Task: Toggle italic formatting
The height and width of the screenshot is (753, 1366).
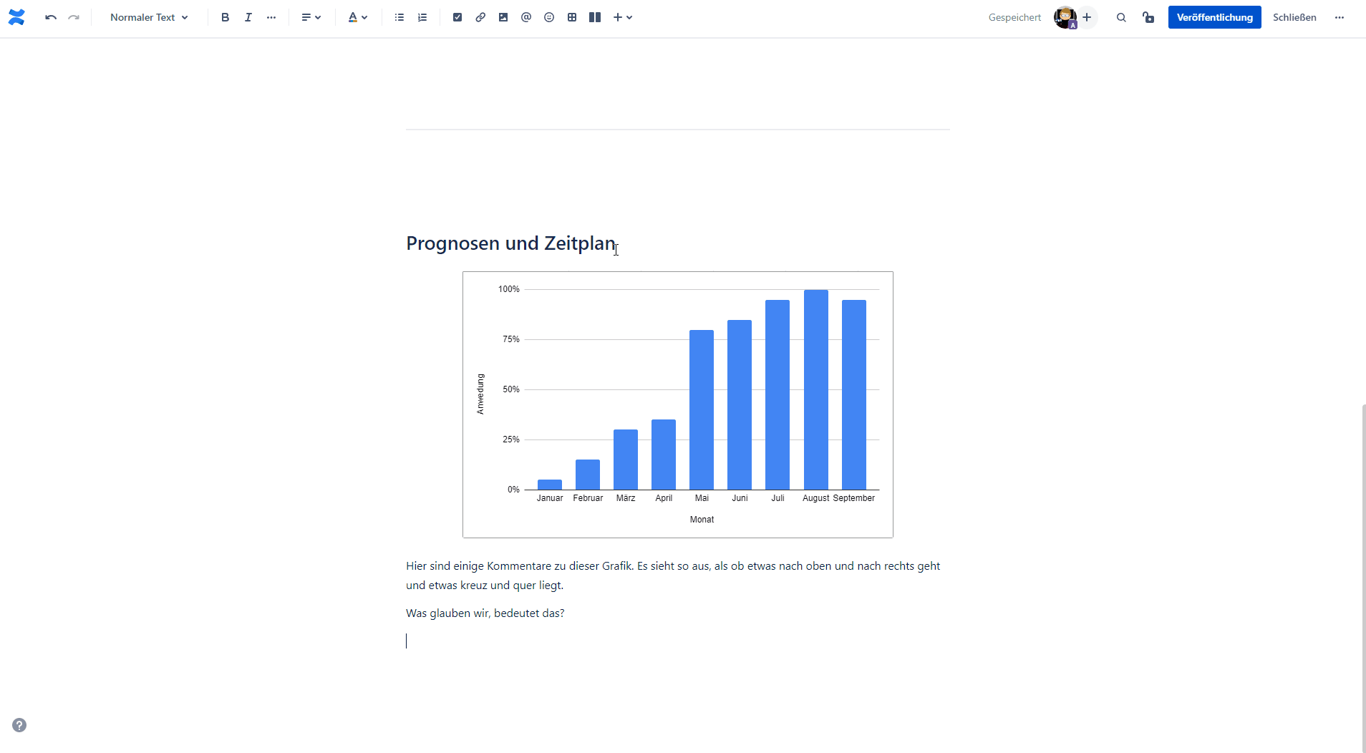Action: click(248, 17)
